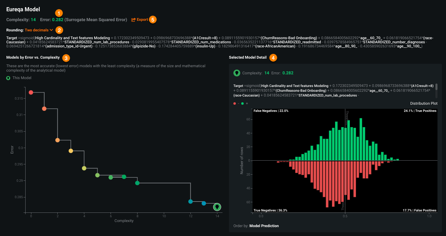Click callout badge 5 next to Export

153,20
